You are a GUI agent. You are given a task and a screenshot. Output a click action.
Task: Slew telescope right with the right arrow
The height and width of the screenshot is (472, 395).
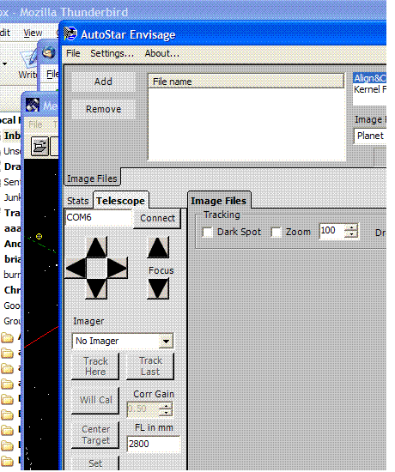click(x=117, y=268)
